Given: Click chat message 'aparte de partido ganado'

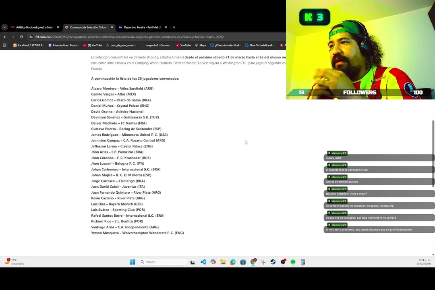Looking at the screenshot, I should [379, 182].
